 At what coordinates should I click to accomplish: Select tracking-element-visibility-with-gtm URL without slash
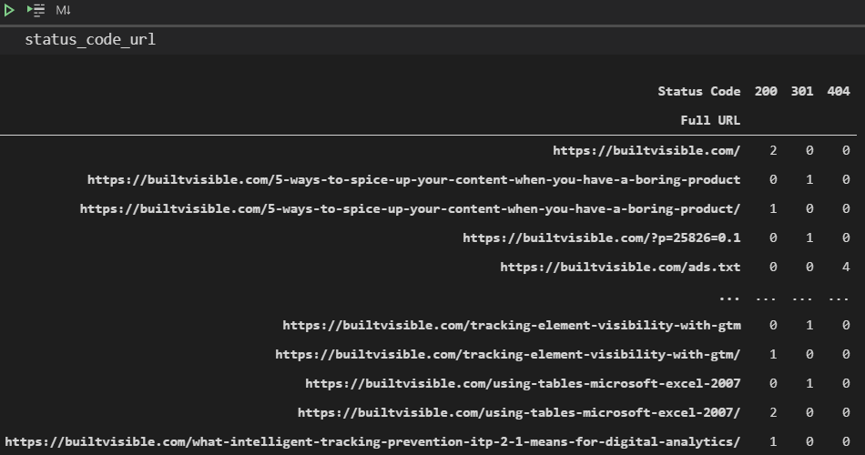point(512,326)
